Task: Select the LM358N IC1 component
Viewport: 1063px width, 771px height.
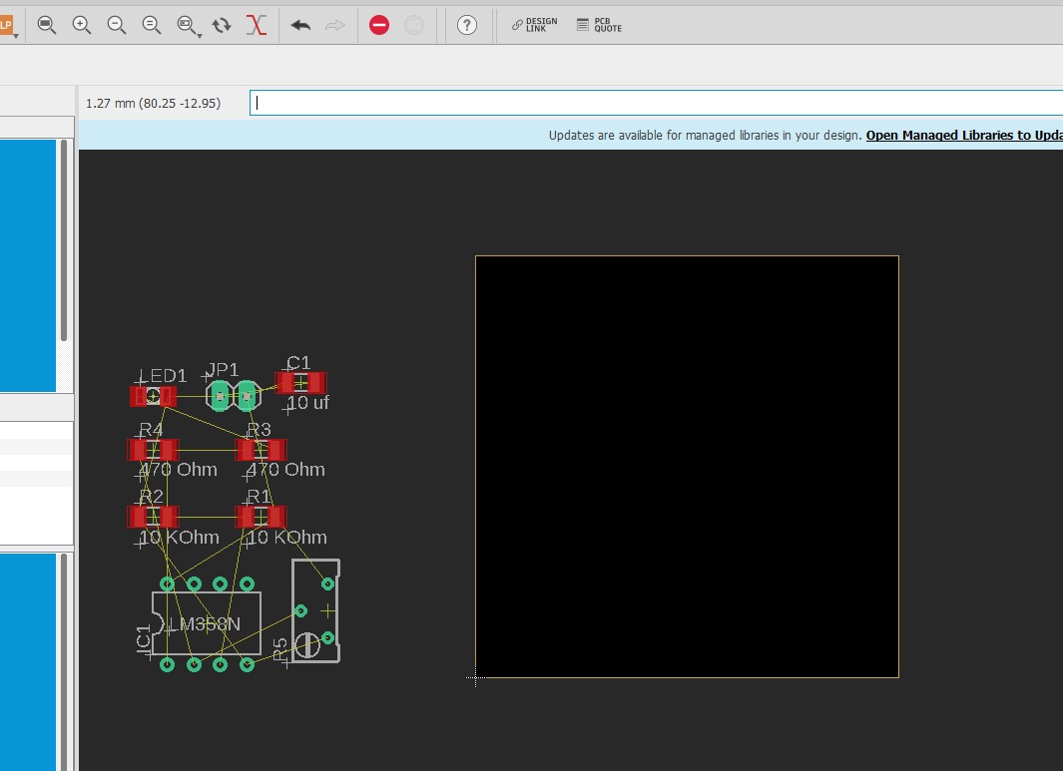Action: tap(207, 624)
